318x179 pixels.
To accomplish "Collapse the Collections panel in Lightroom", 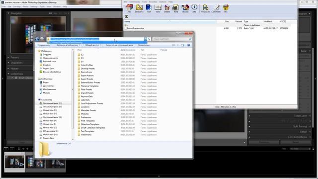I will pos(8,74).
